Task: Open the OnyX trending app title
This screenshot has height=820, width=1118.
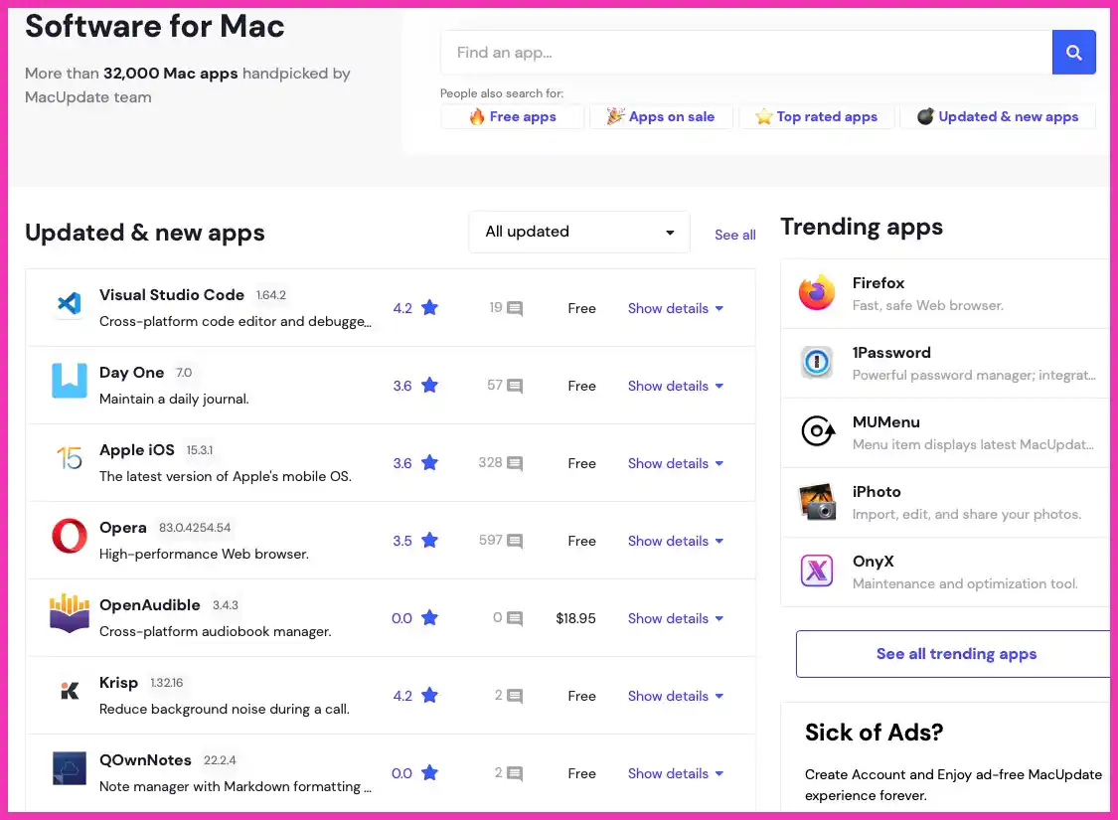Action: point(873,562)
